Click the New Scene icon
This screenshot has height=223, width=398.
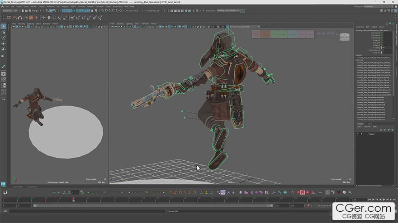click(x=23, y=11)
